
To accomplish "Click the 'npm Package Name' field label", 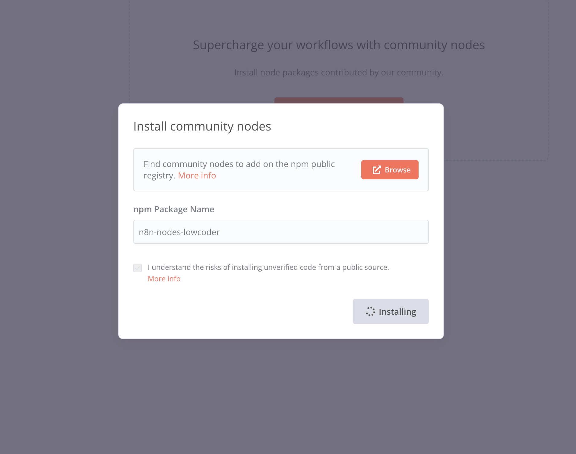I will point(174,209).
